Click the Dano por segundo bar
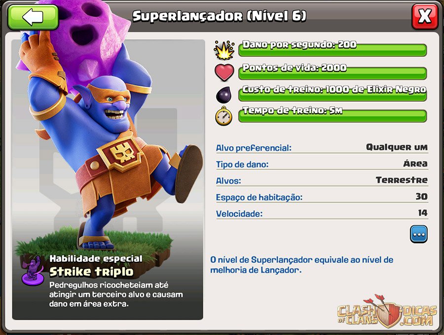Screen dimensions: 444x335 point(333,49)
